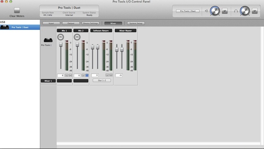Click the Mic 1 level value field

pos(61,75)
